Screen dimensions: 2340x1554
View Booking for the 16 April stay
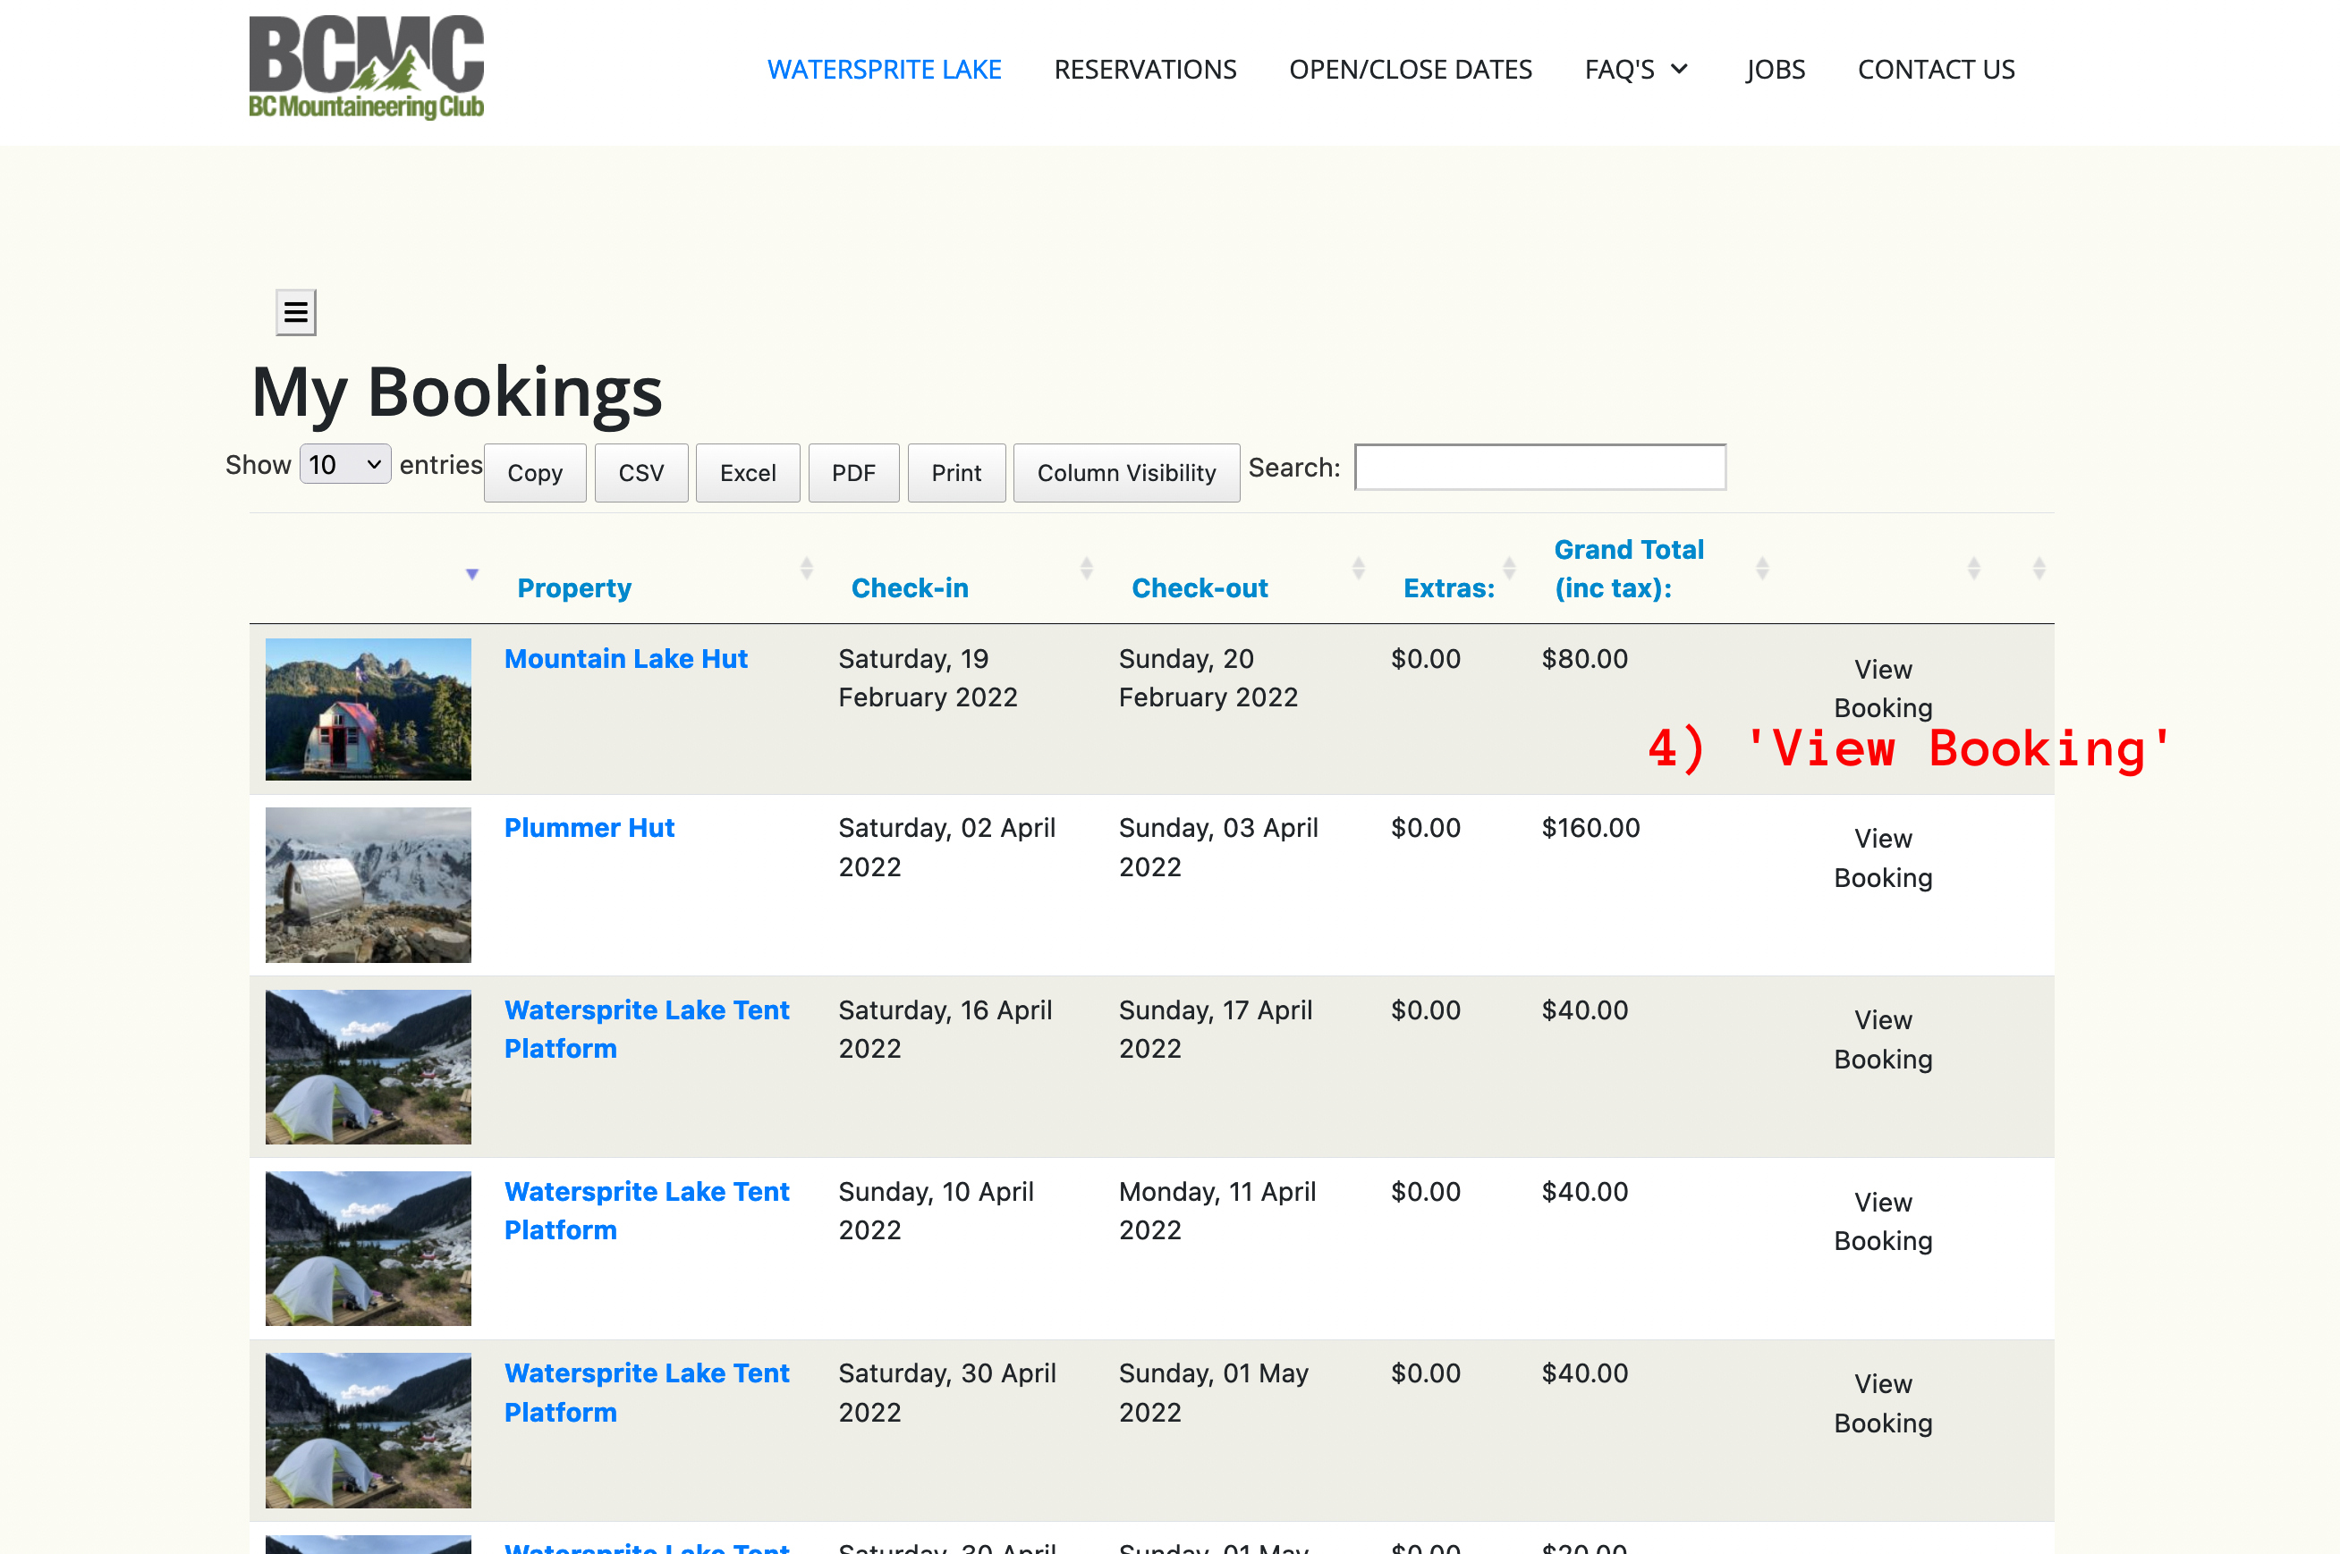tap(1883, 1040)
